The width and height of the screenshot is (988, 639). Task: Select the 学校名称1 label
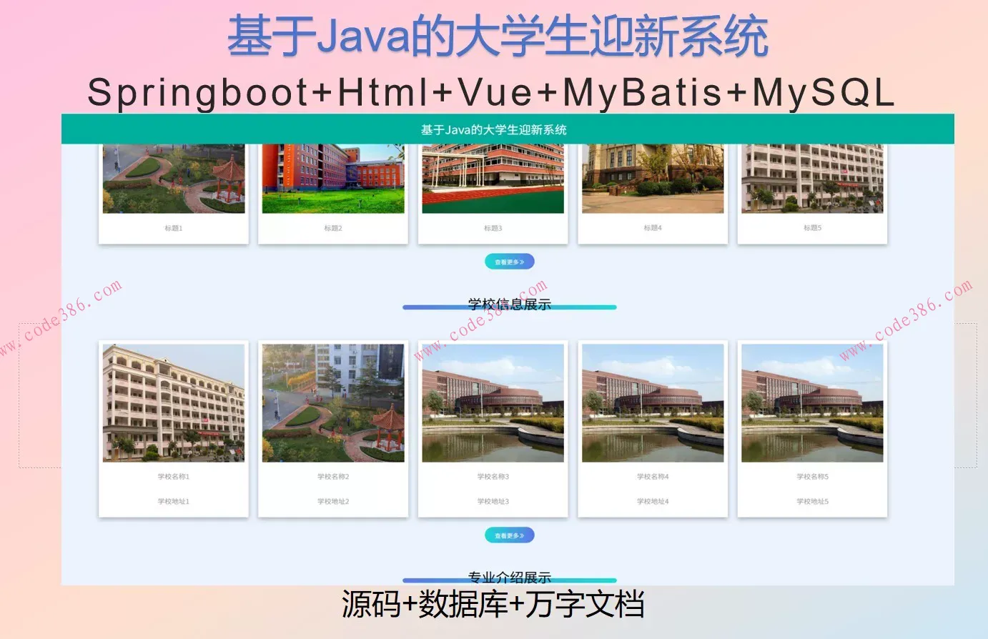(x=174, y=477)
